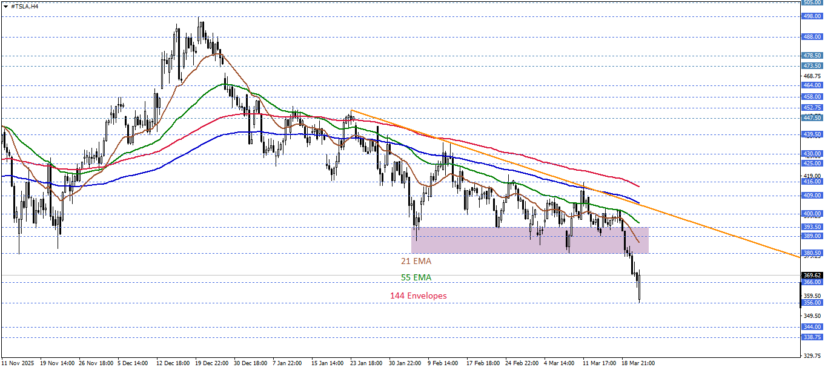This screenshot has width=825, height=370.
Task: Click the 488.00 price level tag
Action: point(812,36)
